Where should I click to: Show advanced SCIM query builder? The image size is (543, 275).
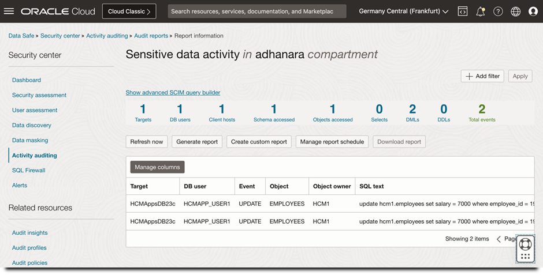click(173, 93)
